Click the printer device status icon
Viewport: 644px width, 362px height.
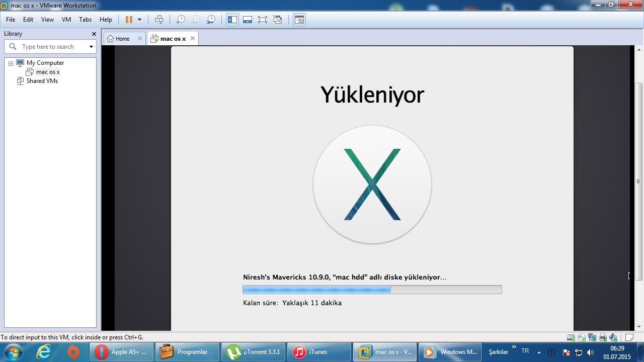(602, 337)
